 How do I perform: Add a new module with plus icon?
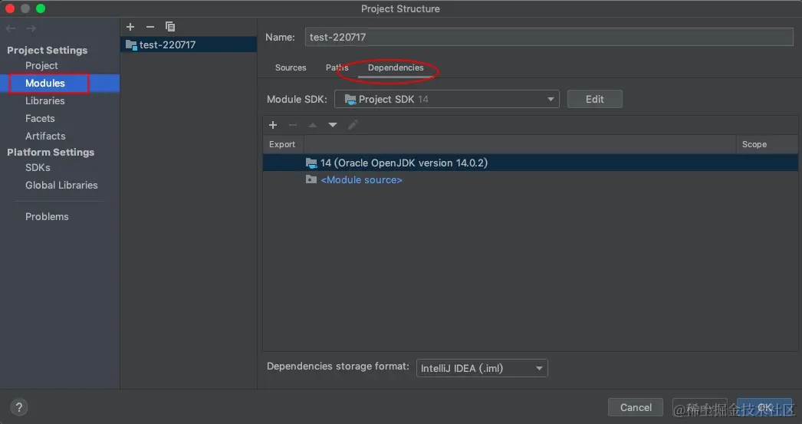click(130, 27)
